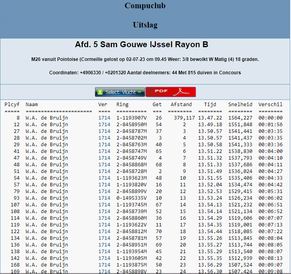This screenshot has width=291, height=274.
Task: Click the difference 00:03:36
Action: pyautogui.click(x=271, y=145)
